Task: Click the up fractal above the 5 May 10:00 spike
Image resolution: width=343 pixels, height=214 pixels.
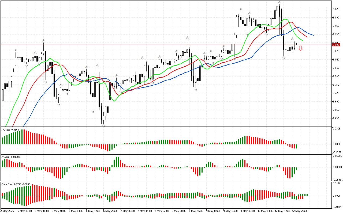Action: [x=43, y=40]
